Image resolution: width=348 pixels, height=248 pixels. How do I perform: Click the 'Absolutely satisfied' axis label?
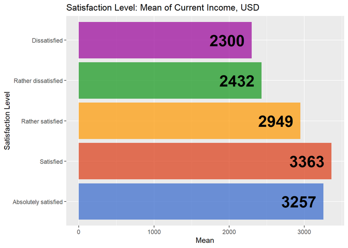pyautogui.click(x=37, y=202)
